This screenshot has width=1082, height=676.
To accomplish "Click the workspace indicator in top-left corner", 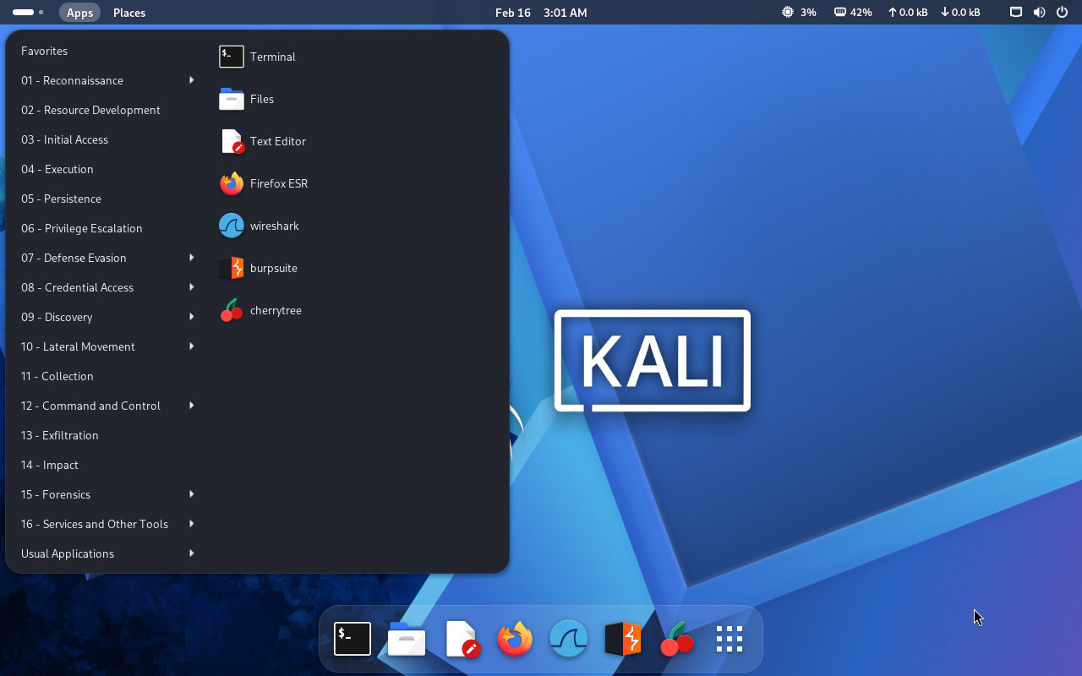I will click(28, 13).
